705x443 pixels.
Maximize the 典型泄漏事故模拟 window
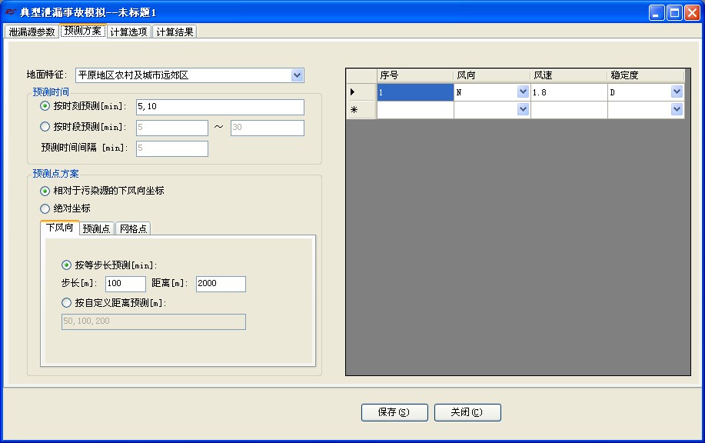coord(674,12)
